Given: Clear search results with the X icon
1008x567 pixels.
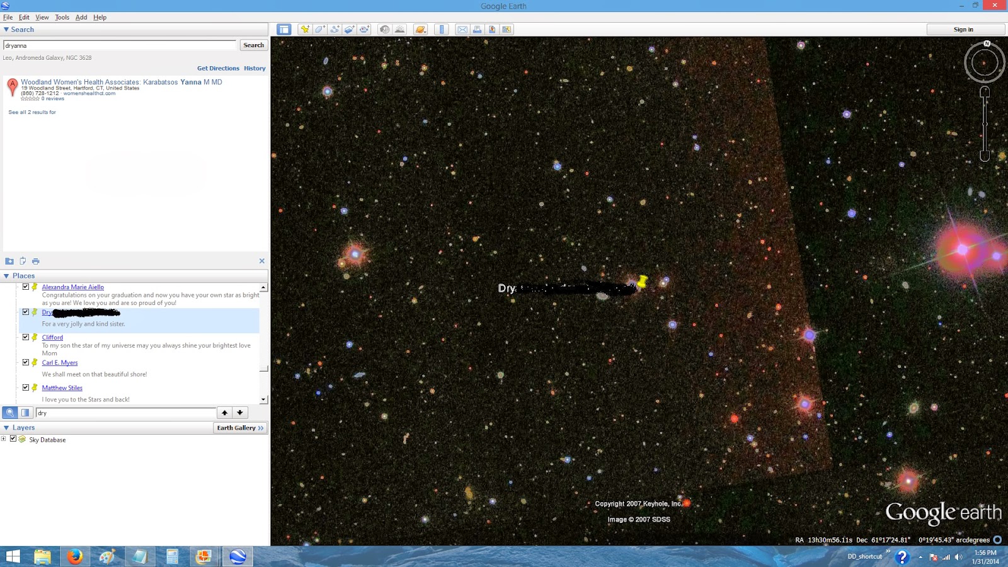Looking at the screenshot, I should (262, 261).
